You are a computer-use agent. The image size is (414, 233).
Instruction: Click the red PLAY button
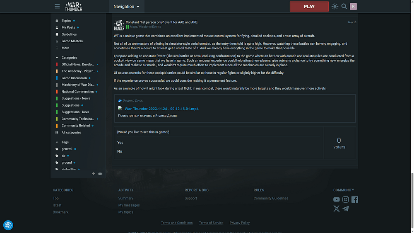[309, 7]
